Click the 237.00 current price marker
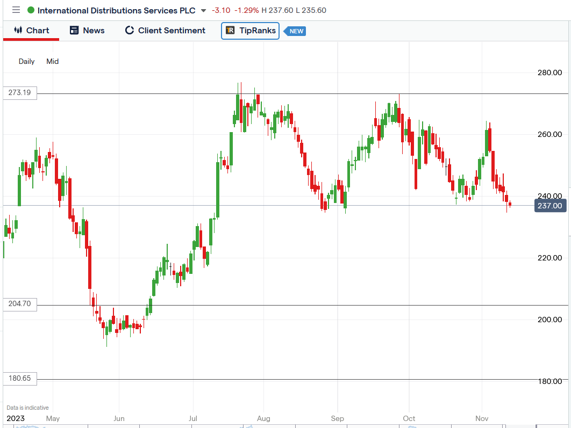 [550, 206]
